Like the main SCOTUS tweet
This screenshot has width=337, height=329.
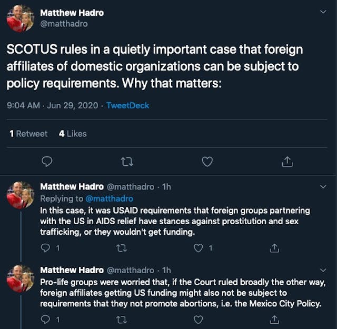207,162
